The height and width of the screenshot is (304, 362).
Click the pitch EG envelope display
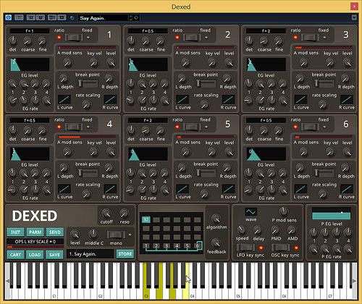point(331,214)
